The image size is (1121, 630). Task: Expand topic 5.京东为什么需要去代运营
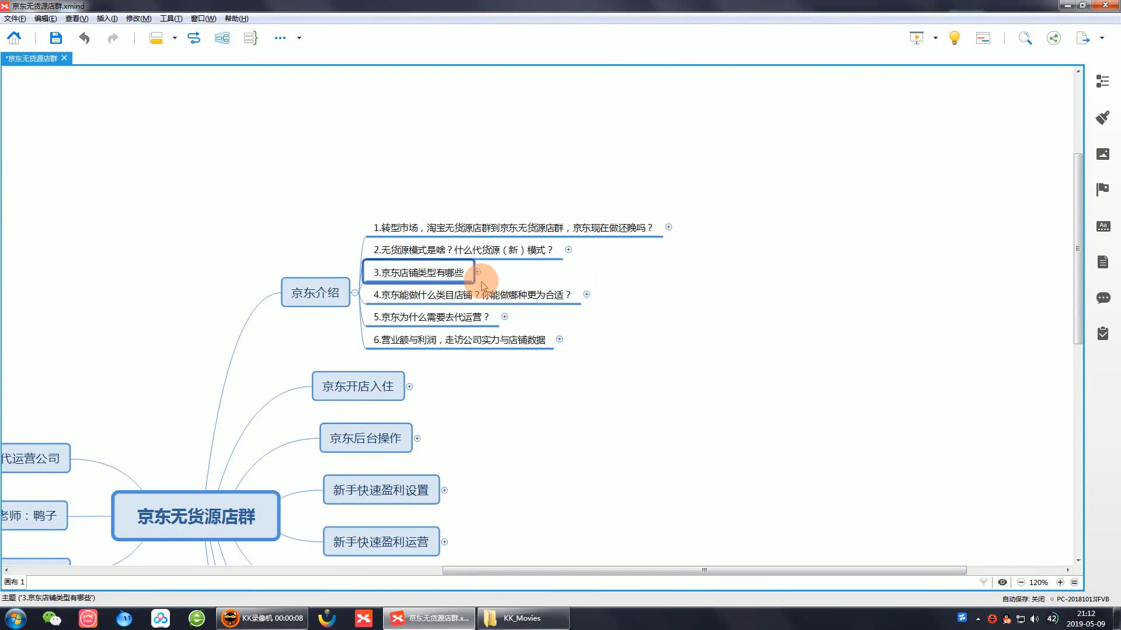[x=504, y=317]
